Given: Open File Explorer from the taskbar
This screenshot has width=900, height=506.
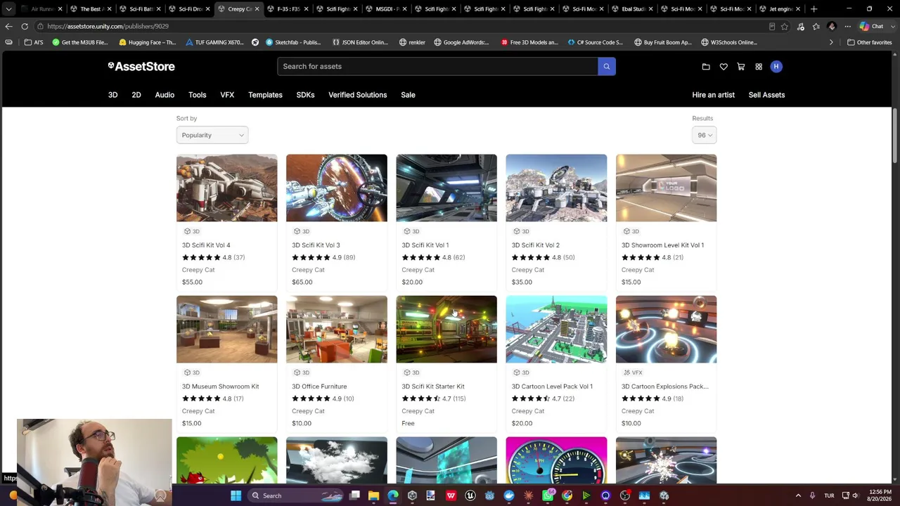Looking at the screenshot, I should [x=374, y=495].
